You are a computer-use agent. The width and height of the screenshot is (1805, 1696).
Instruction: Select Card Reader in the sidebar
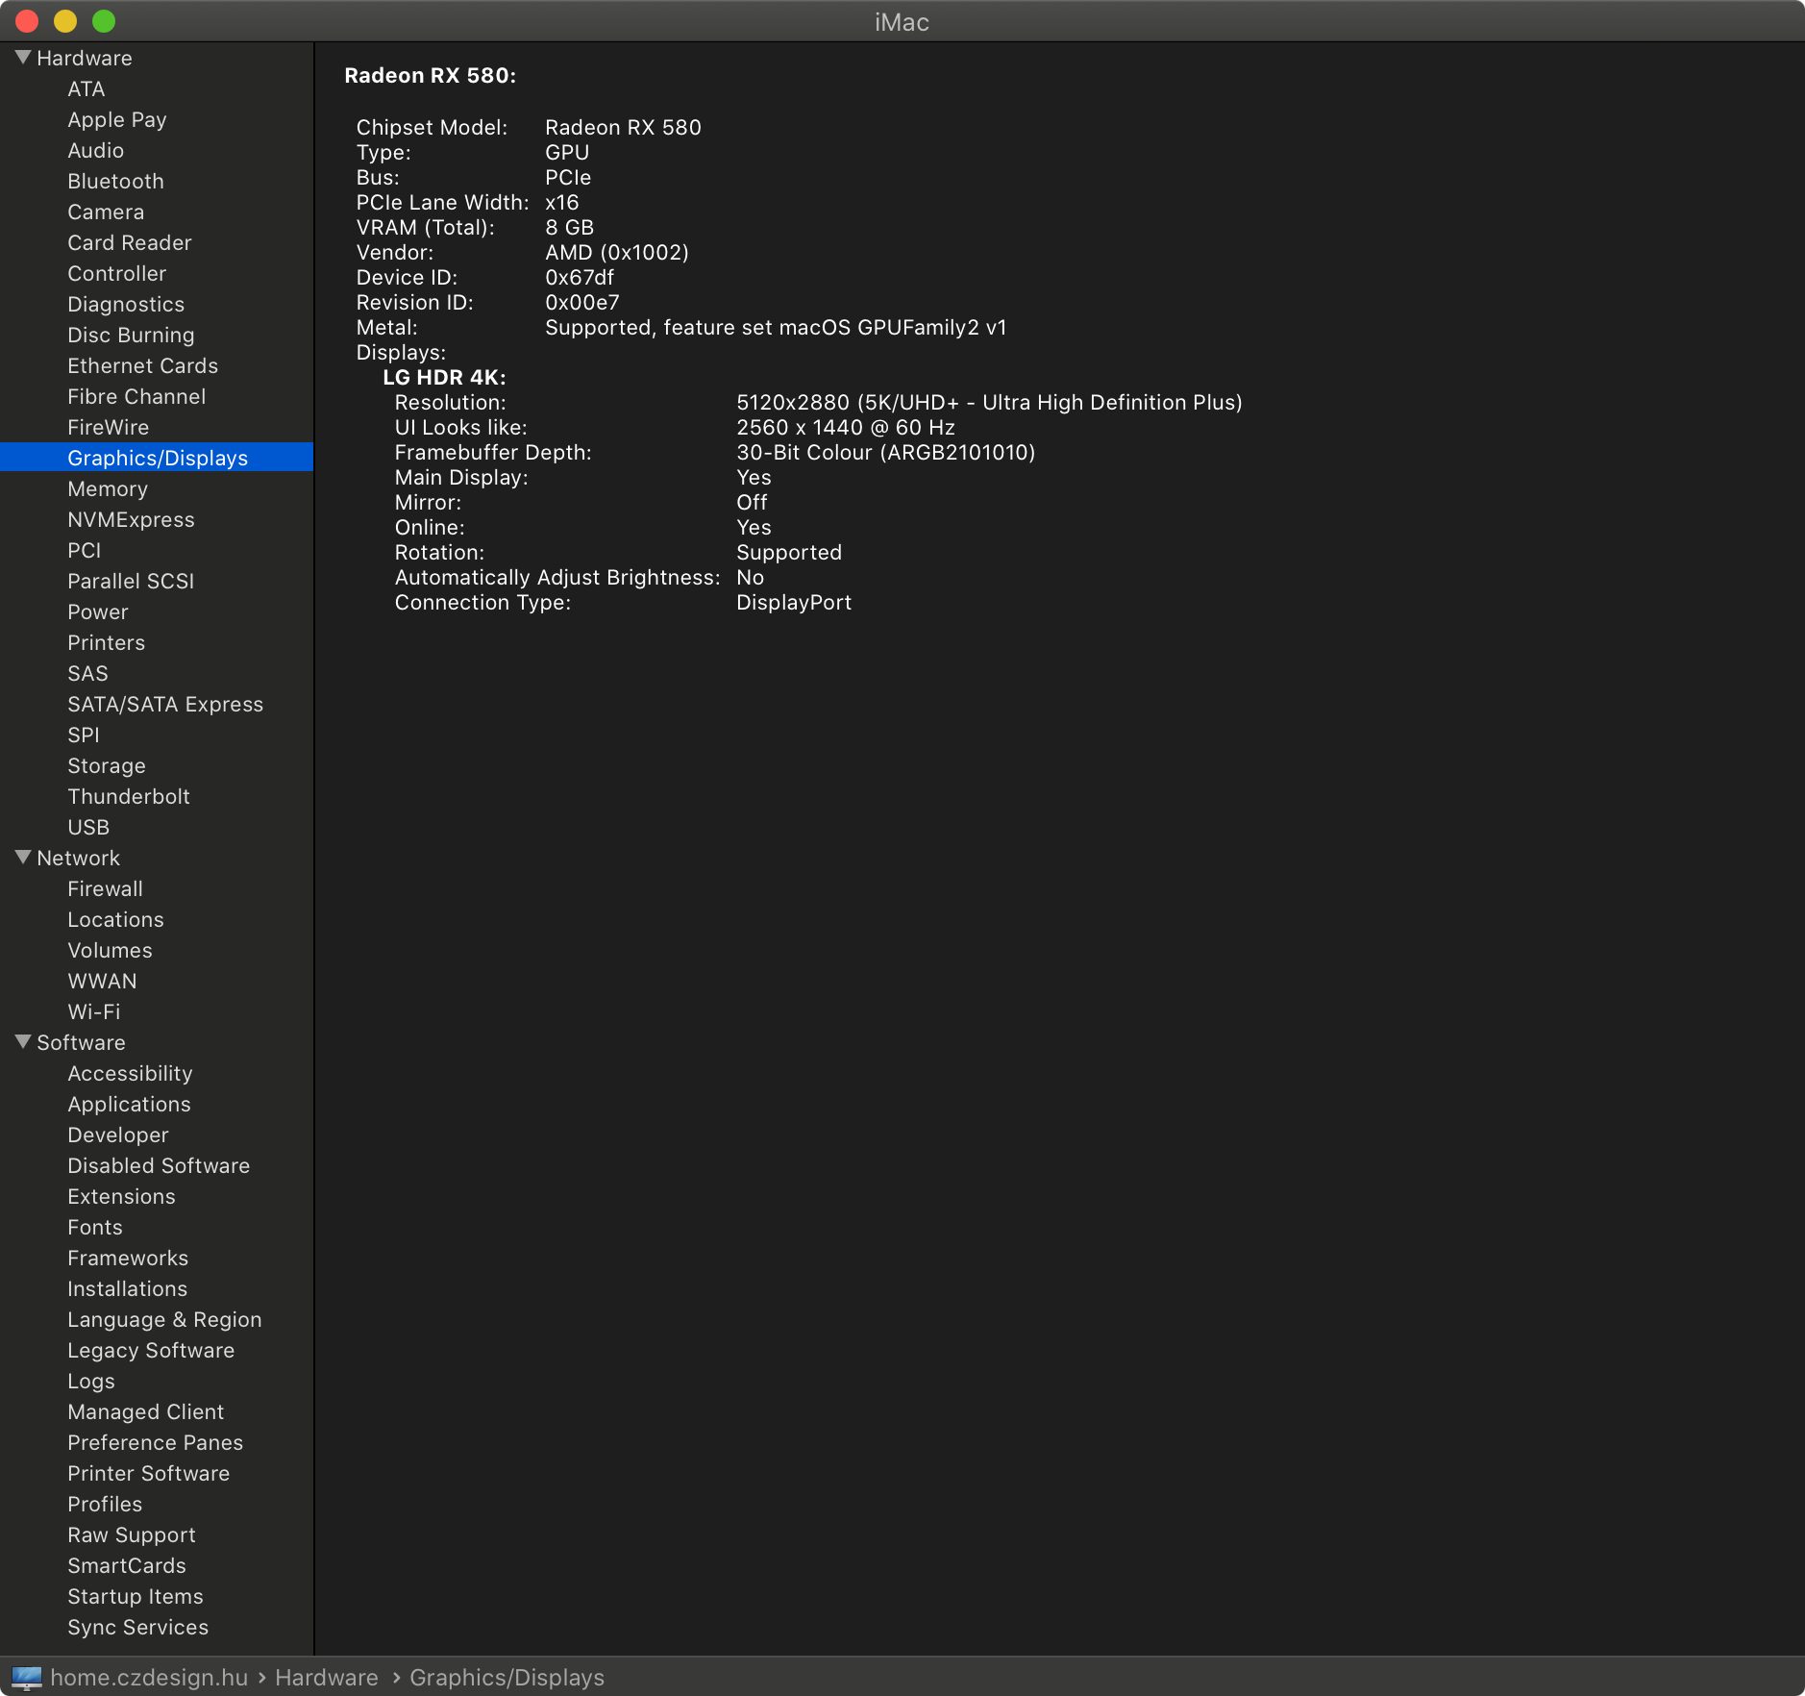[x=130, y=243]
